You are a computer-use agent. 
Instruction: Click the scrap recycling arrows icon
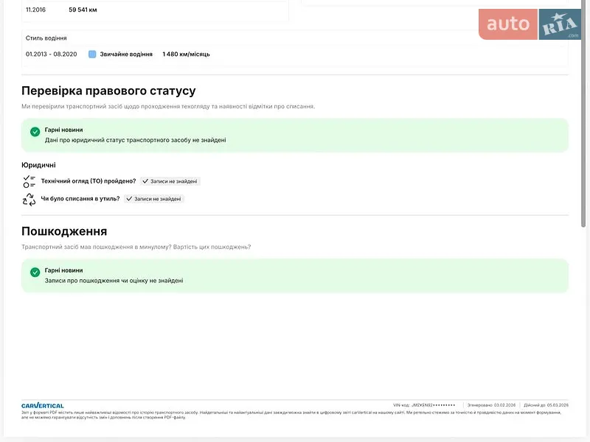(29, 199)
